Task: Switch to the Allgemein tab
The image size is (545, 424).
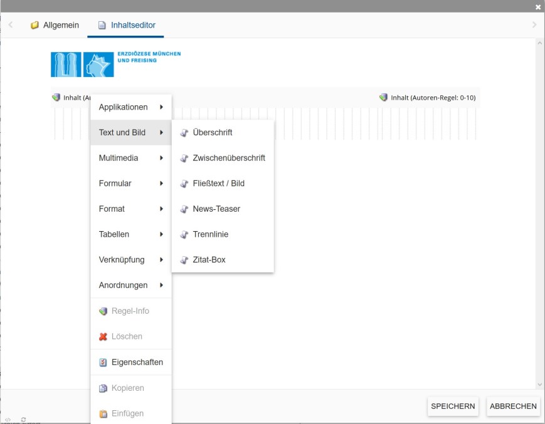Action: 60,26
